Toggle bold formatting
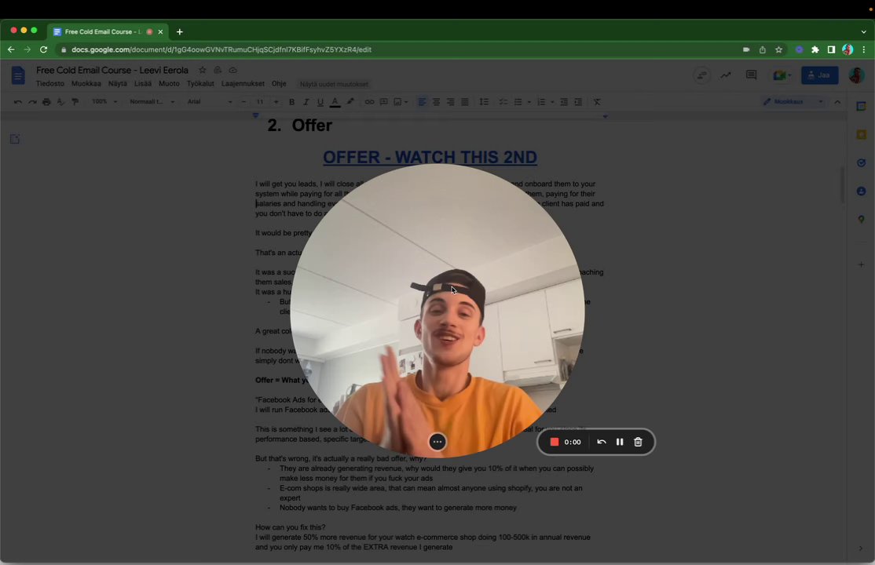 (291, 102)
